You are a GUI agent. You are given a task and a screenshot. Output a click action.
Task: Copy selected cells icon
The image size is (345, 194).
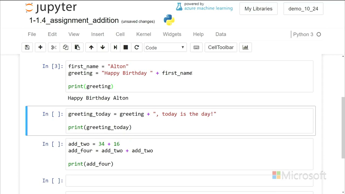65,47
